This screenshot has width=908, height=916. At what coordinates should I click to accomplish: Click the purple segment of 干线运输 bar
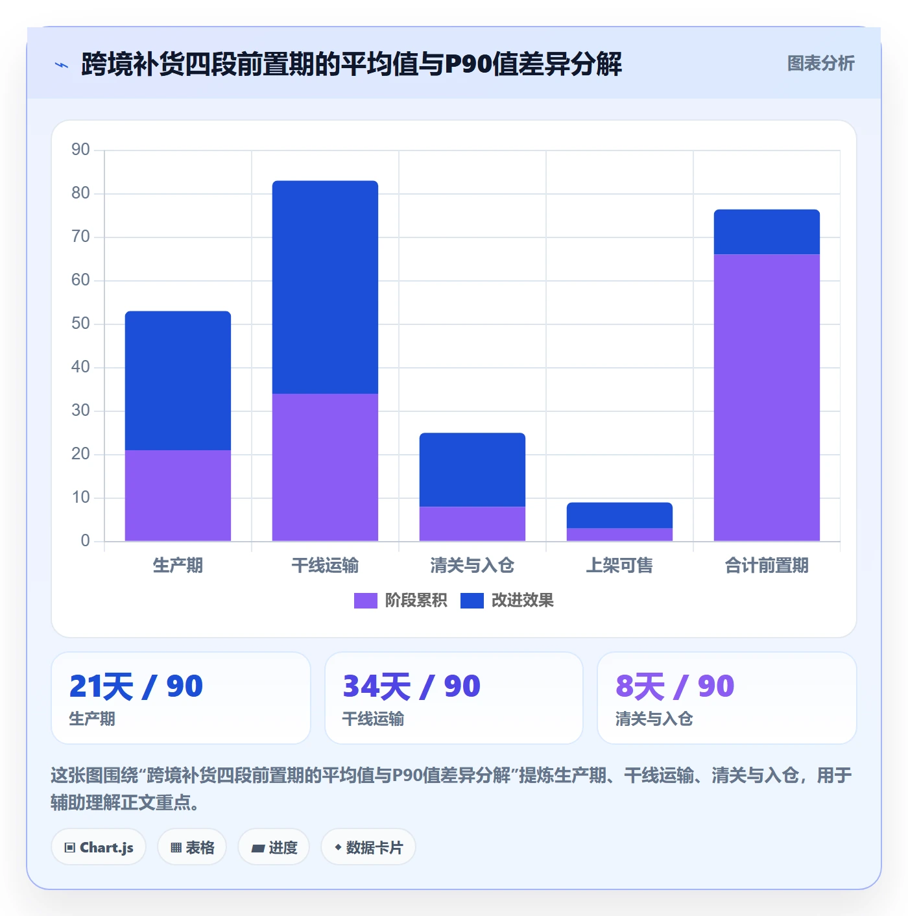tap(325, 467)
